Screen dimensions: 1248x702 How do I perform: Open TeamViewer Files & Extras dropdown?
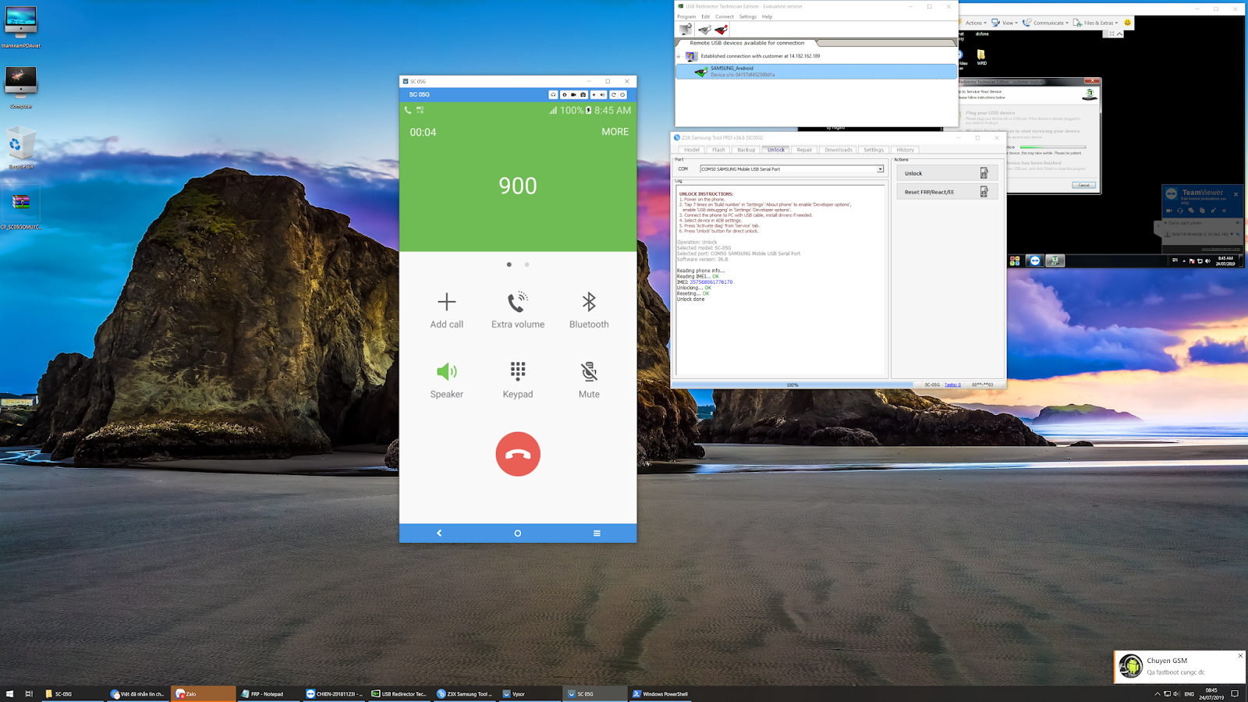1096,23
